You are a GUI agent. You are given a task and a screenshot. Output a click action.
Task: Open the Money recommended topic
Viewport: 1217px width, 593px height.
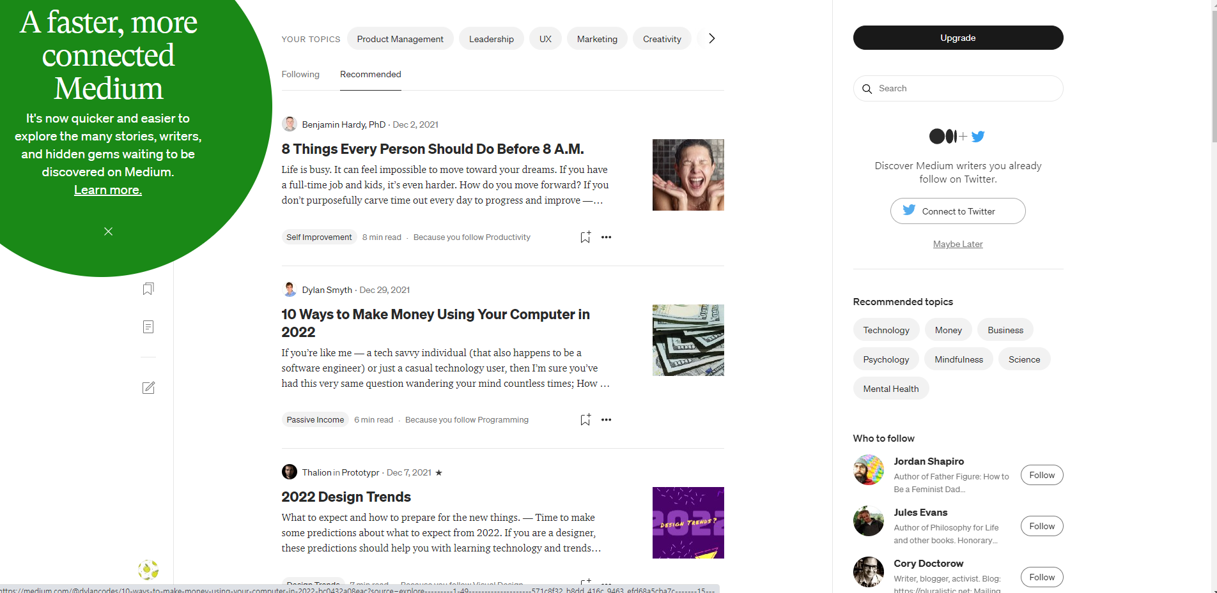point(949,329)
